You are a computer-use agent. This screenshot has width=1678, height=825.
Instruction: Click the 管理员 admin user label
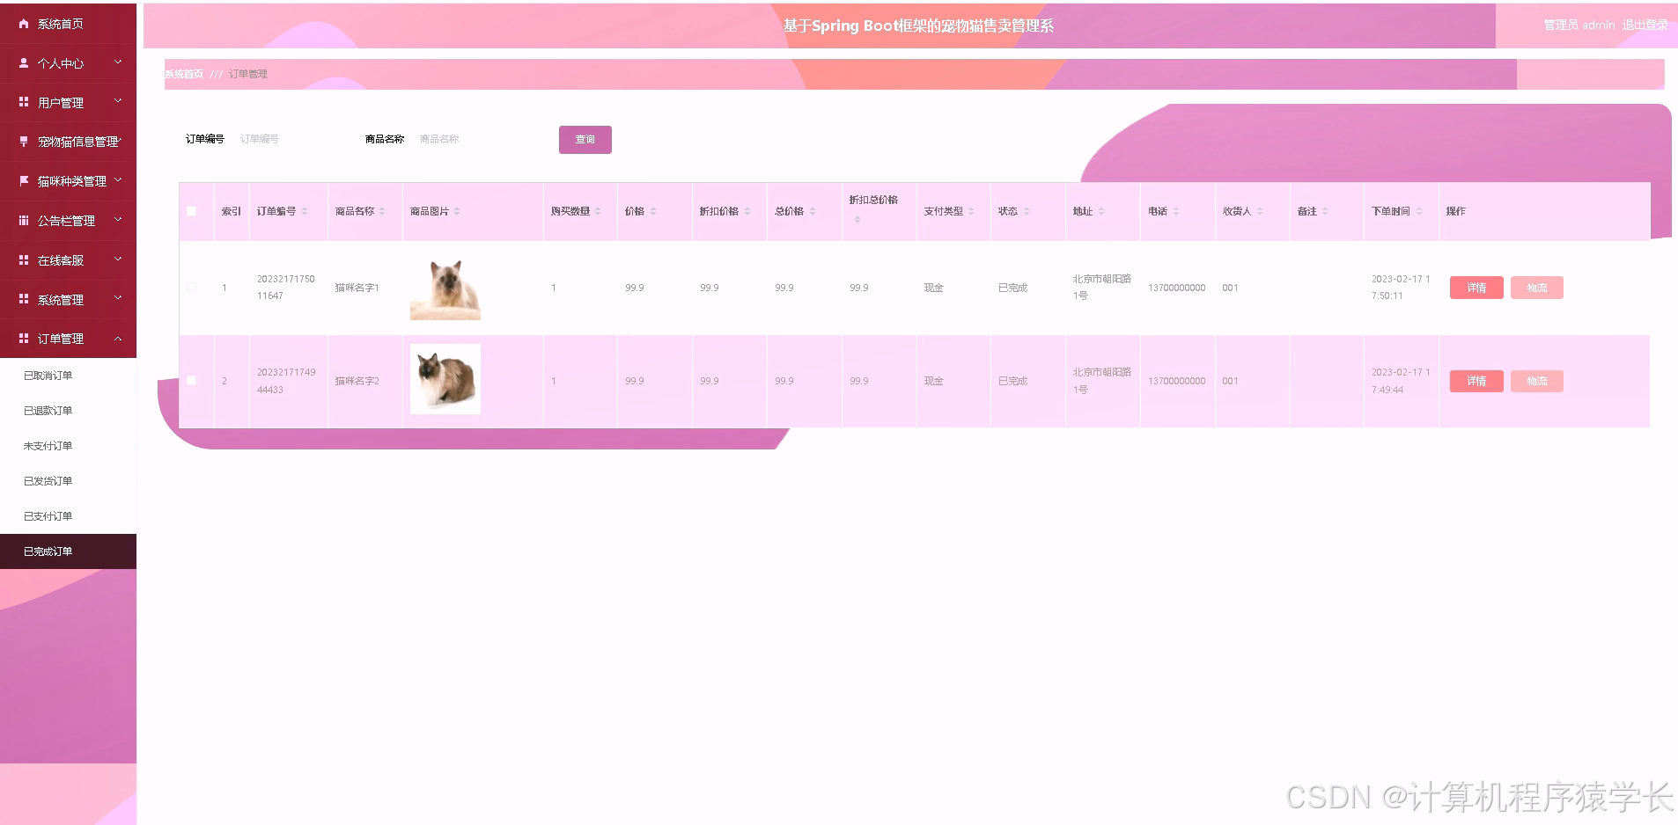click(x=1579, y=25)
